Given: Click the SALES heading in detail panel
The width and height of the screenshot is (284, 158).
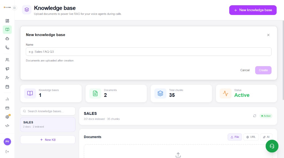Looking at the screenshot, I should click(x=90, y=113).
